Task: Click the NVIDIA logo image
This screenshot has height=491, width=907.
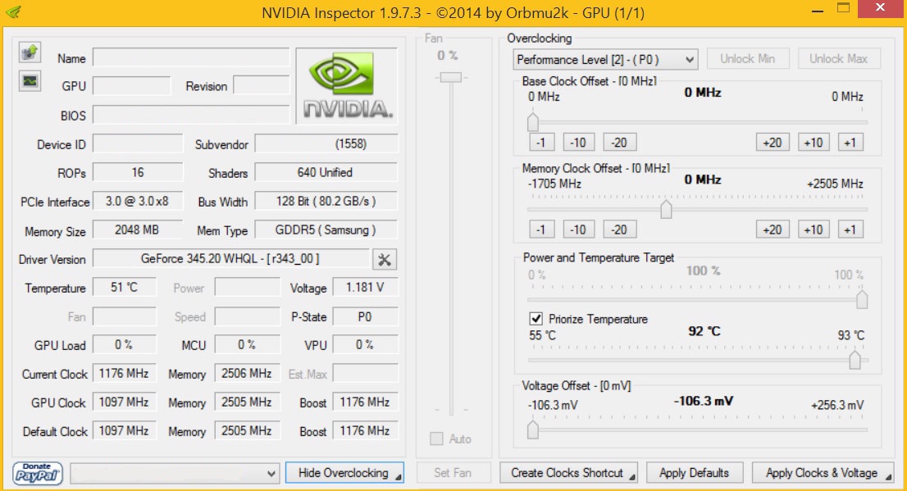Action: click(347, 85)
